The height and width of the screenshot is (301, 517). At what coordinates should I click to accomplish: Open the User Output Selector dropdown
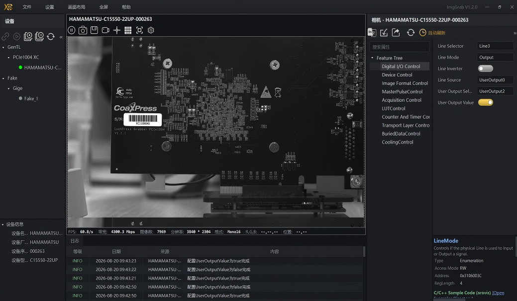(x=495, y=91)
